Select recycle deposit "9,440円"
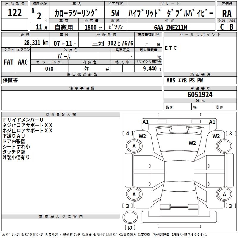Viewport: 238px width, 238px height. [x=152, y=69]
